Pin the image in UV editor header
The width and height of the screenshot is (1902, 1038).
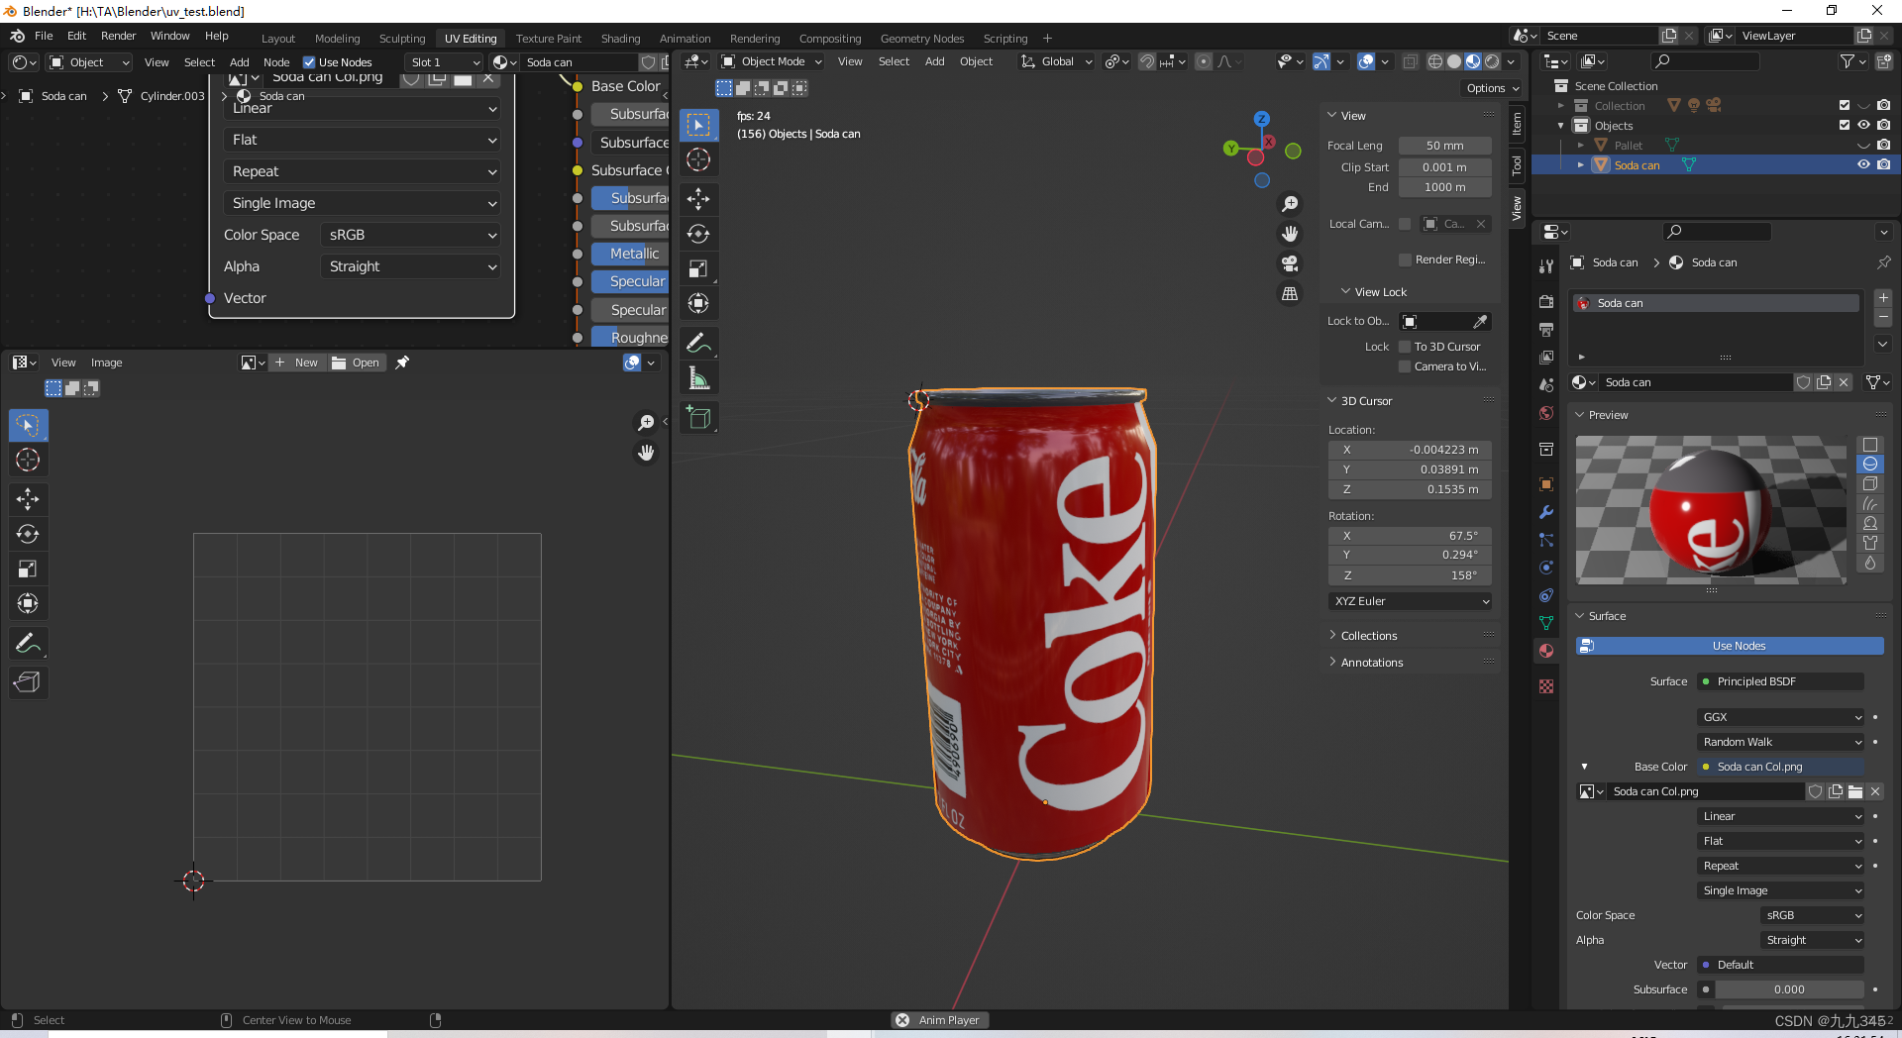click(402, 363)
